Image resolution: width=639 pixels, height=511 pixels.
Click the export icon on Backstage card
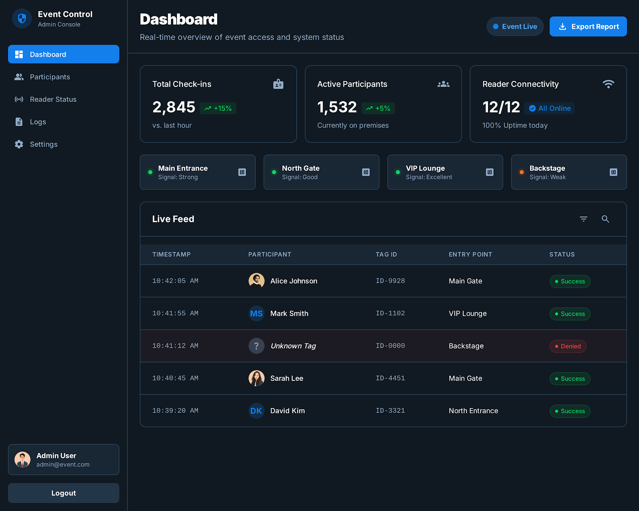point(613,172)
